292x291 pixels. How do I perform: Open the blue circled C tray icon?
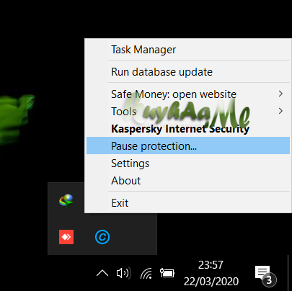102,237
